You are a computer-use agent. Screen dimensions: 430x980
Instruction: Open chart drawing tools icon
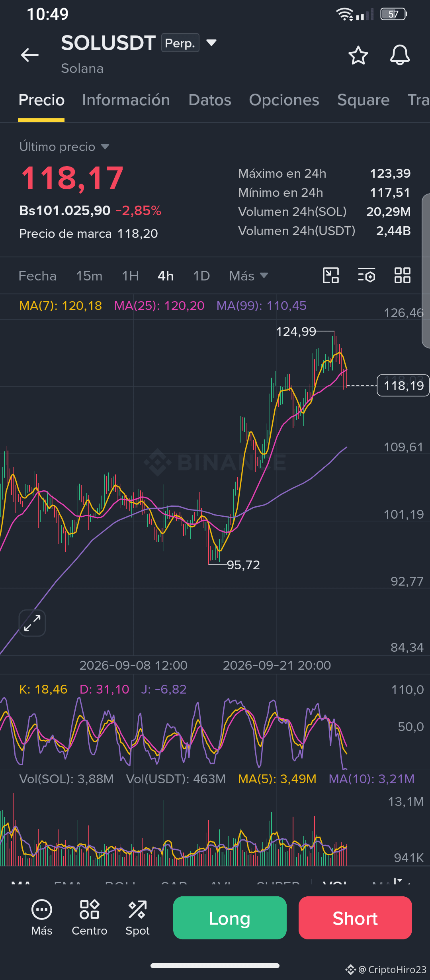coord(331,275)
